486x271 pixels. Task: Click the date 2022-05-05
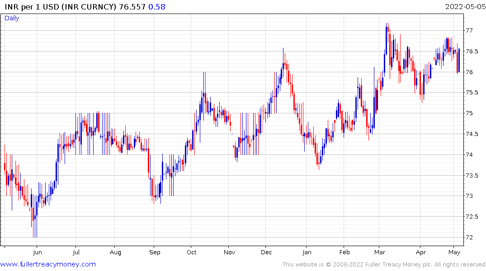click(x=465, y=7)
